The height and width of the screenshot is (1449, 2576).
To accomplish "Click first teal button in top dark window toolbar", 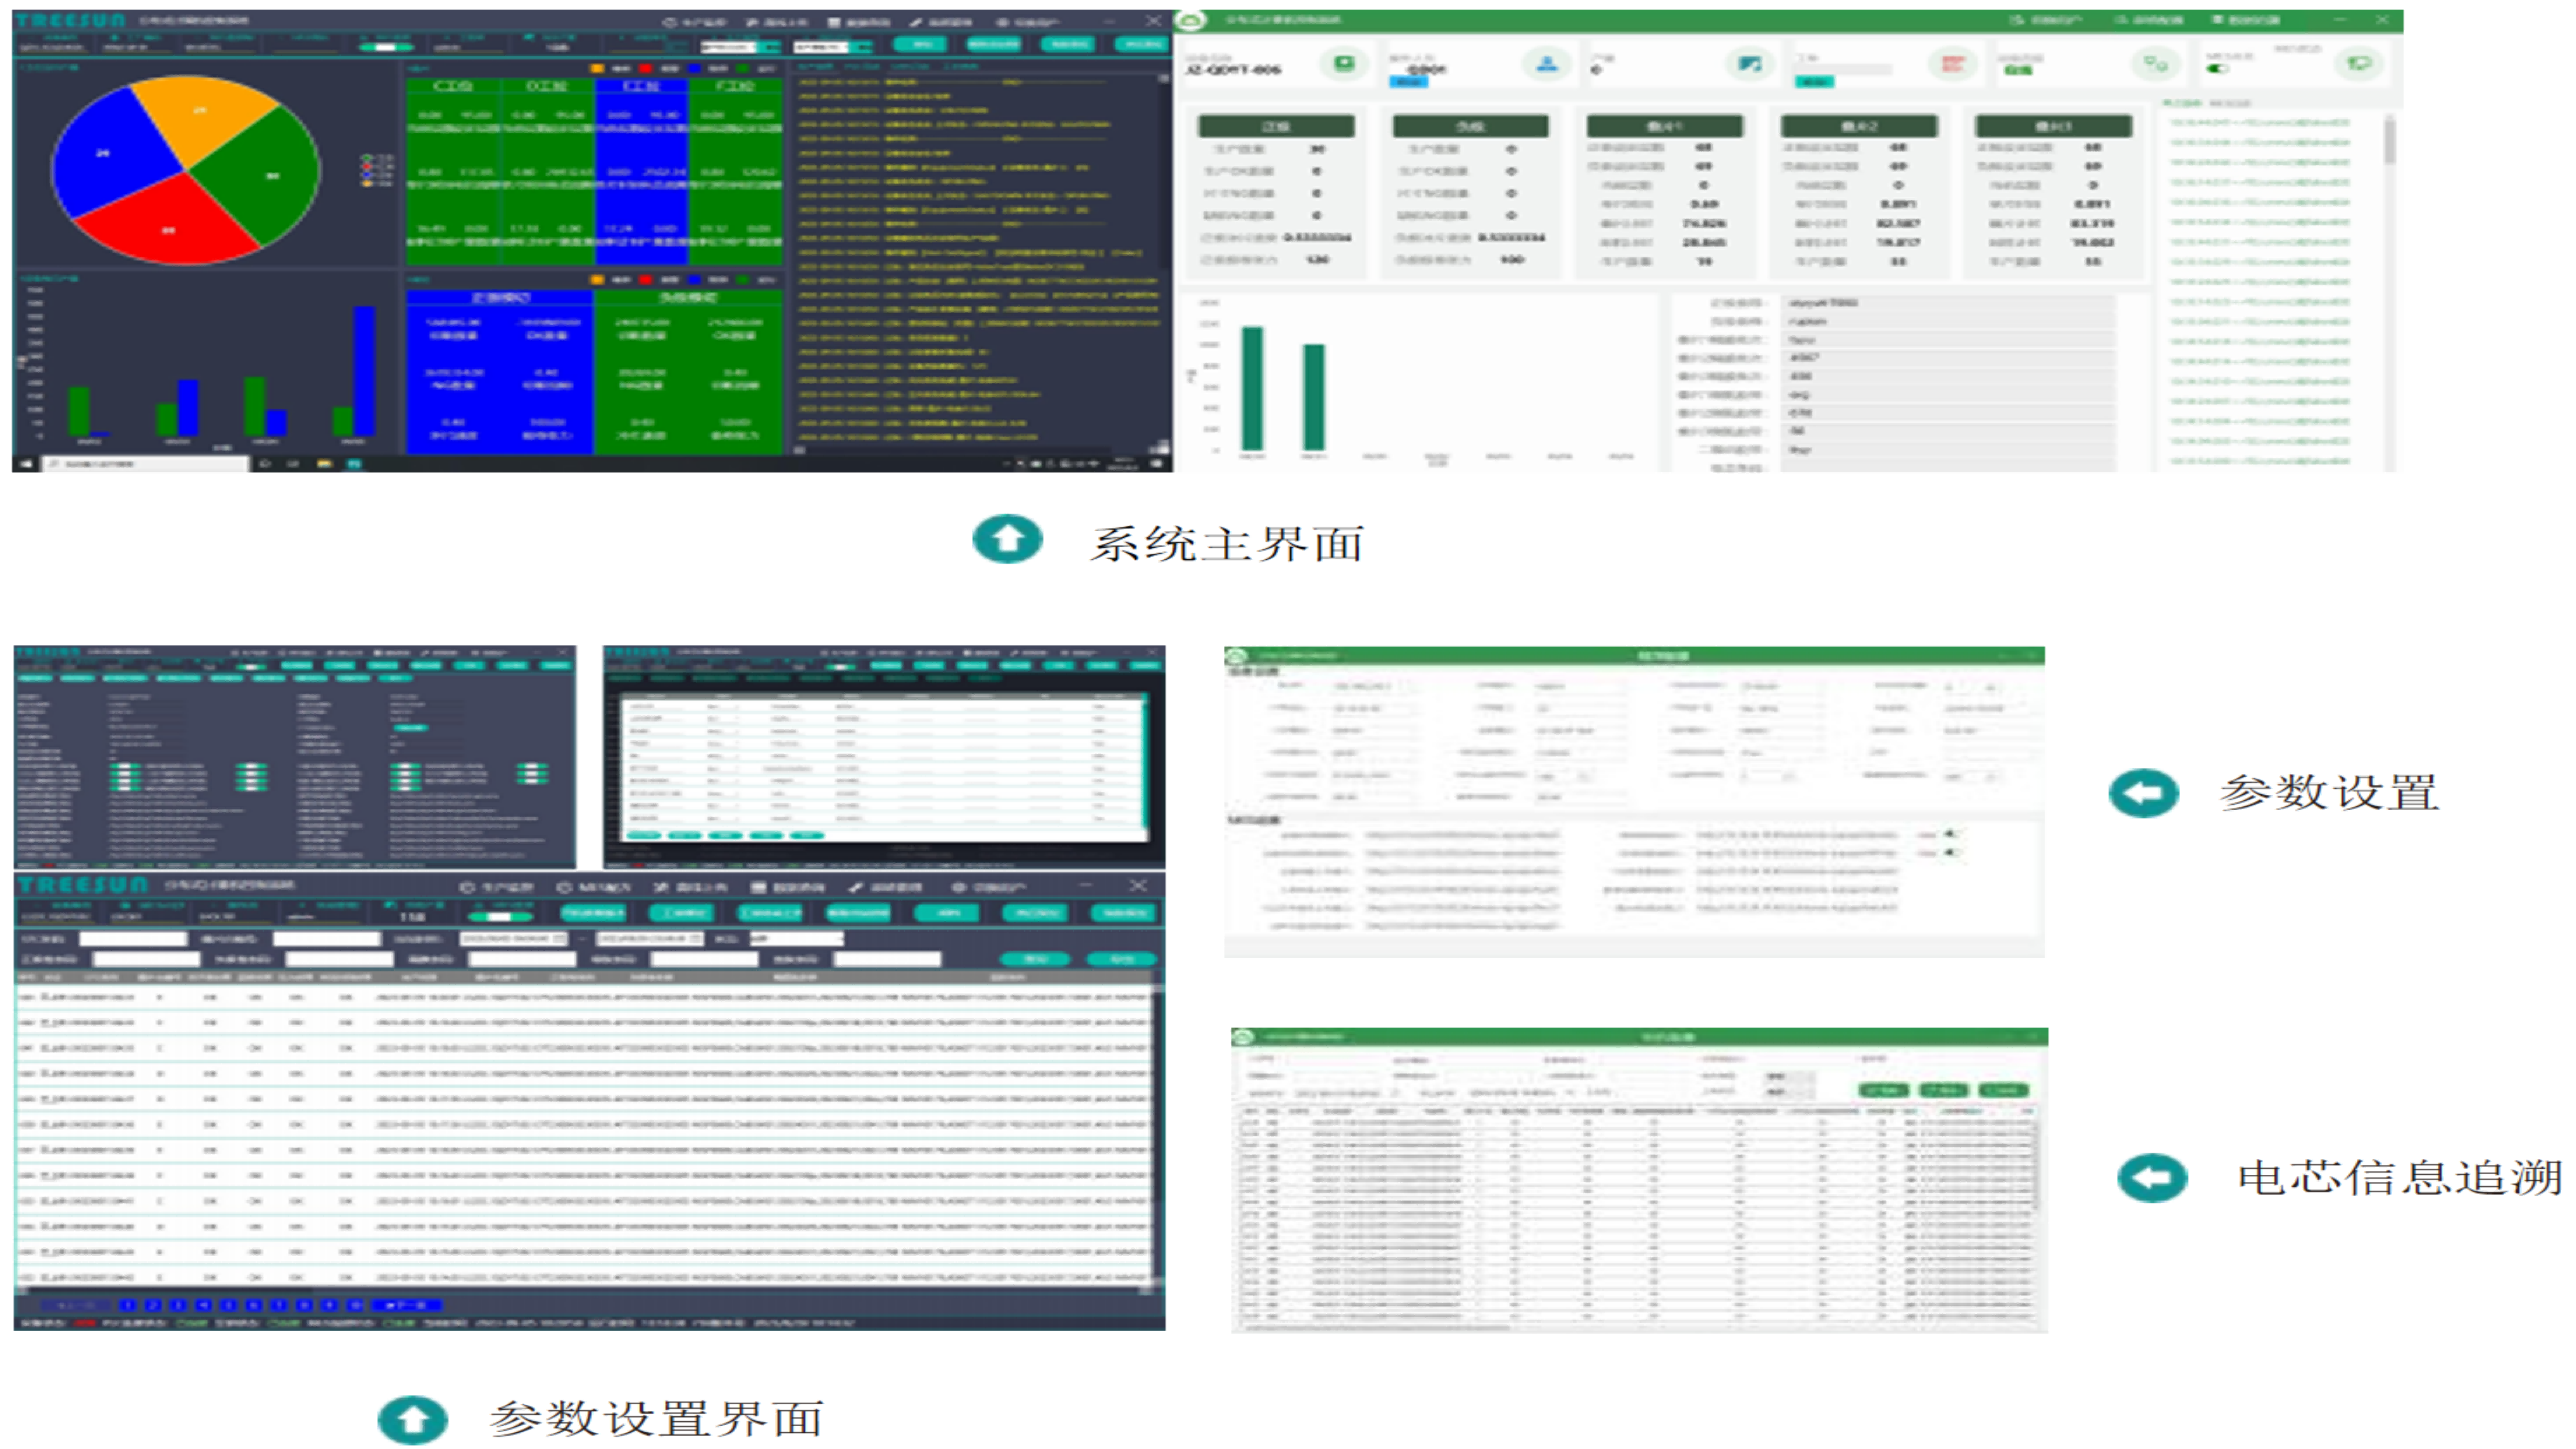I will tap(919, 44).
